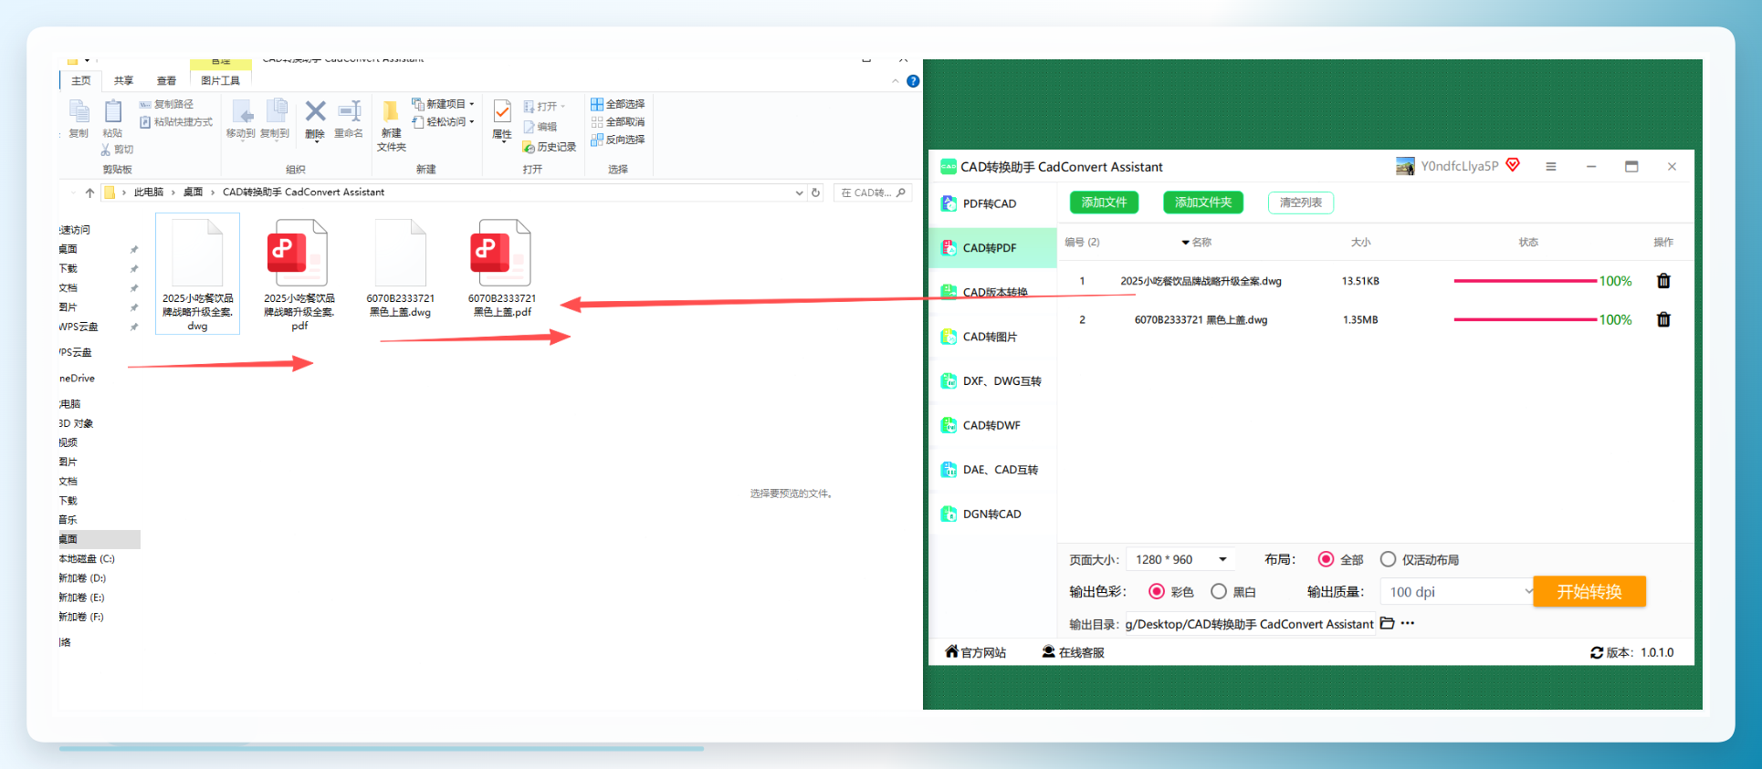This screenshot has height=769, width=1762.
Task: Click 反向选择 in Explorer ribbon
Action: pyautogui.click(x=617, y=140)
